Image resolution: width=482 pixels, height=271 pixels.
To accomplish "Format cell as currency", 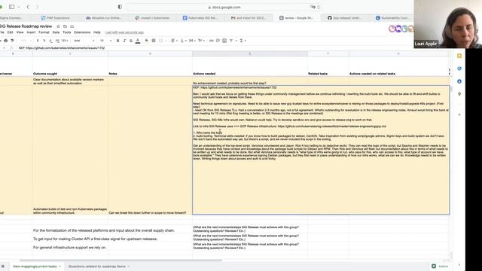I will [38, 41].
